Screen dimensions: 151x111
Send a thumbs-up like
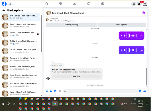[145, 91]
